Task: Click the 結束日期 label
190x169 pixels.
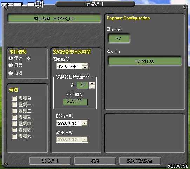Action: [x=65, y=132]
